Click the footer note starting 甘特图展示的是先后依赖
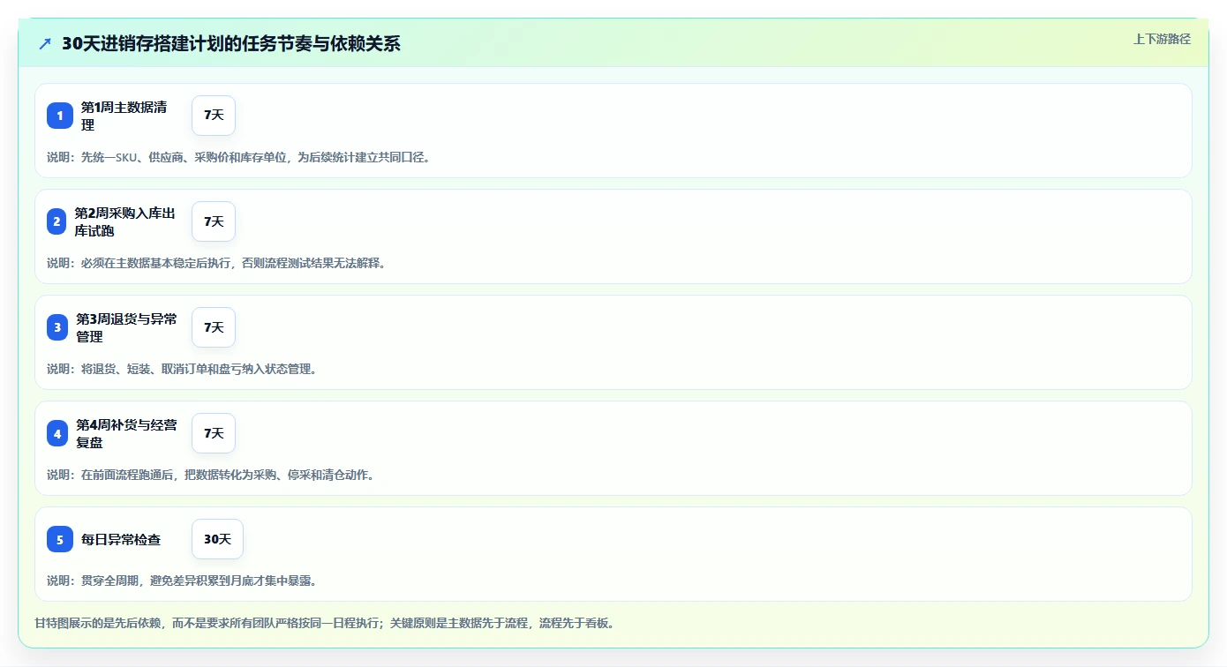This screenshot has width=1227, height=667. click(324, 623)
